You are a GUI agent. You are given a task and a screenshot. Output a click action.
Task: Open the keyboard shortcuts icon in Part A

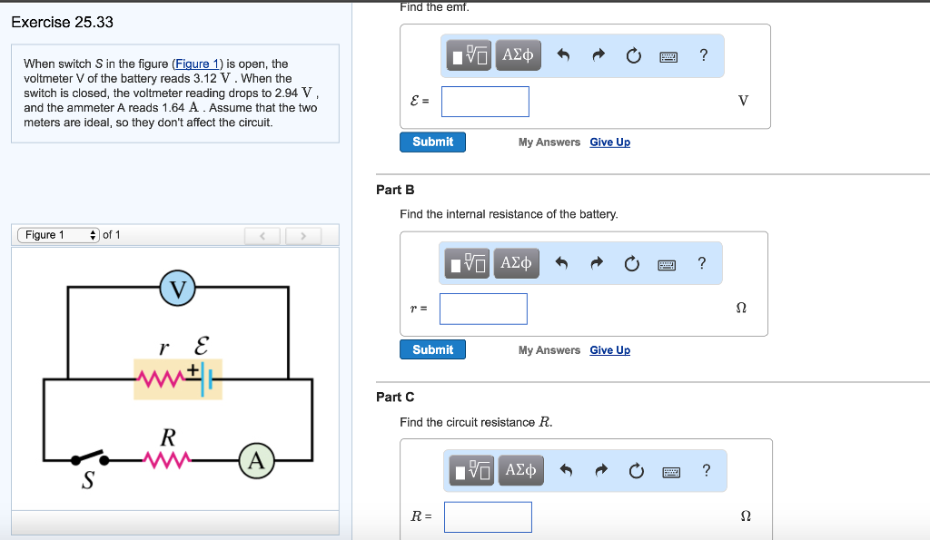tap(668, 55)
